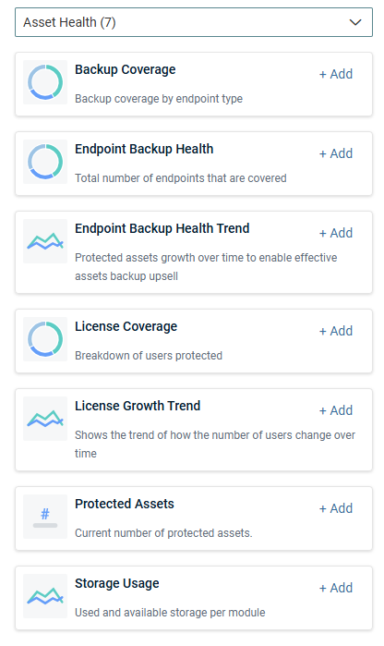Add the License Coverage widget
Image resolution: width=384 pixels, height=646 pixels.
click(x=336, y=331)
